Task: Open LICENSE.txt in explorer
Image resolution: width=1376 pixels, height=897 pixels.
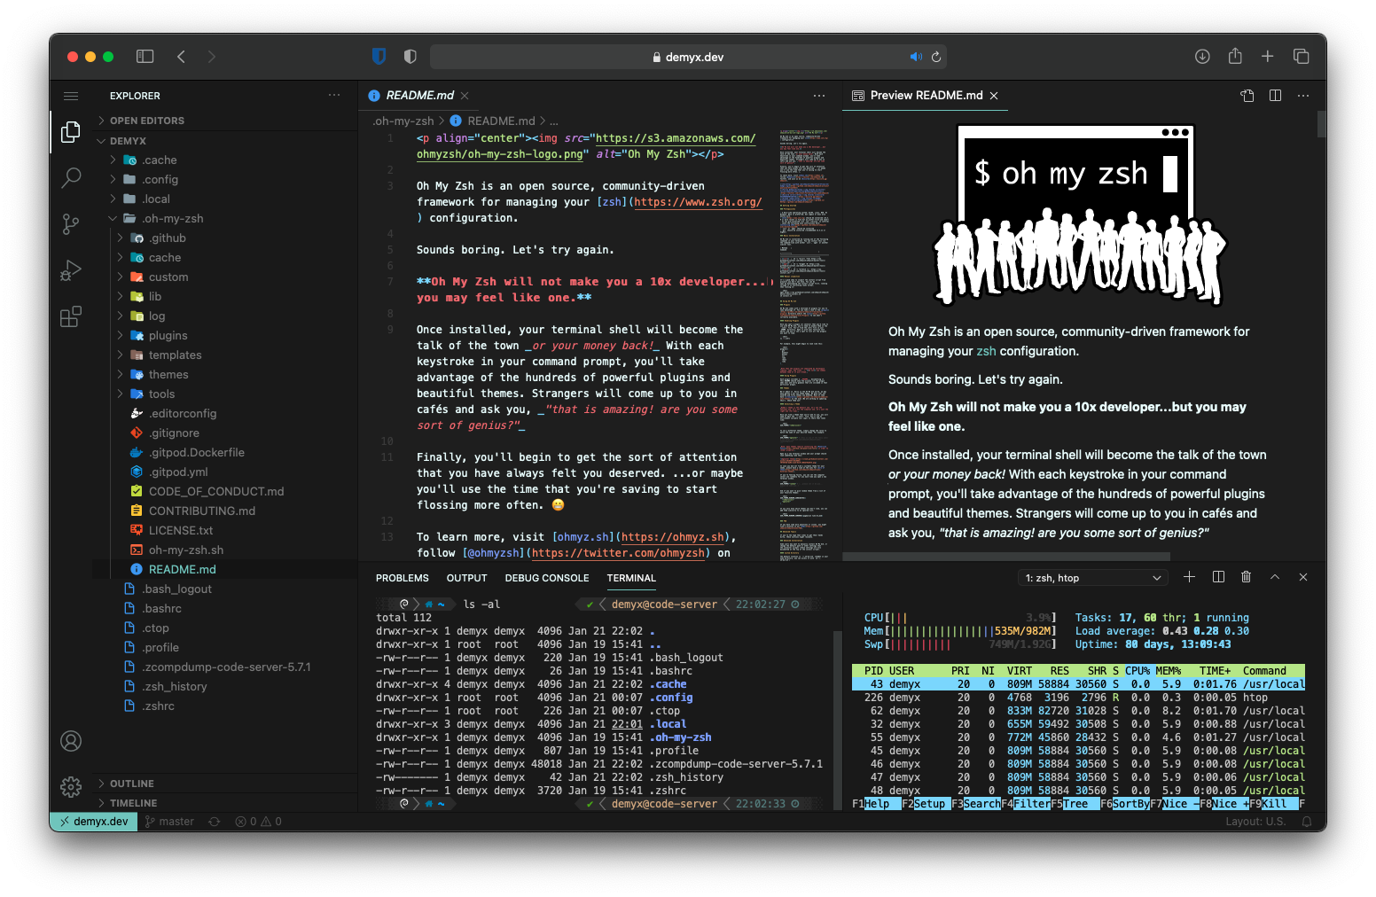Action: click(x=225, y=531)
